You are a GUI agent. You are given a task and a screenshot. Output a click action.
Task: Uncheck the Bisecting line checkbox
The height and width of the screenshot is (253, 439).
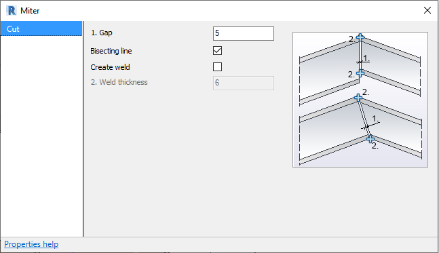pos(217,51)
